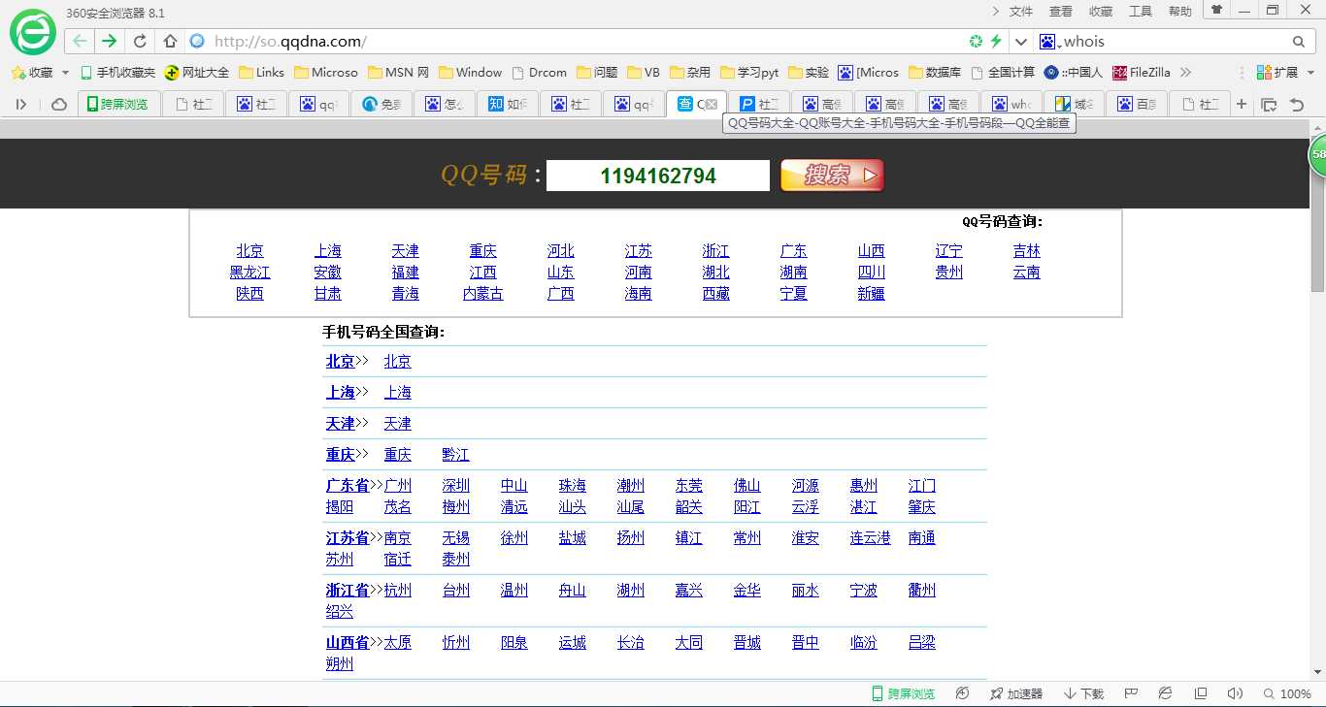Open the 收藏 favorites star button
Viewport: 1326px width, 707px height.
point(32,73)
